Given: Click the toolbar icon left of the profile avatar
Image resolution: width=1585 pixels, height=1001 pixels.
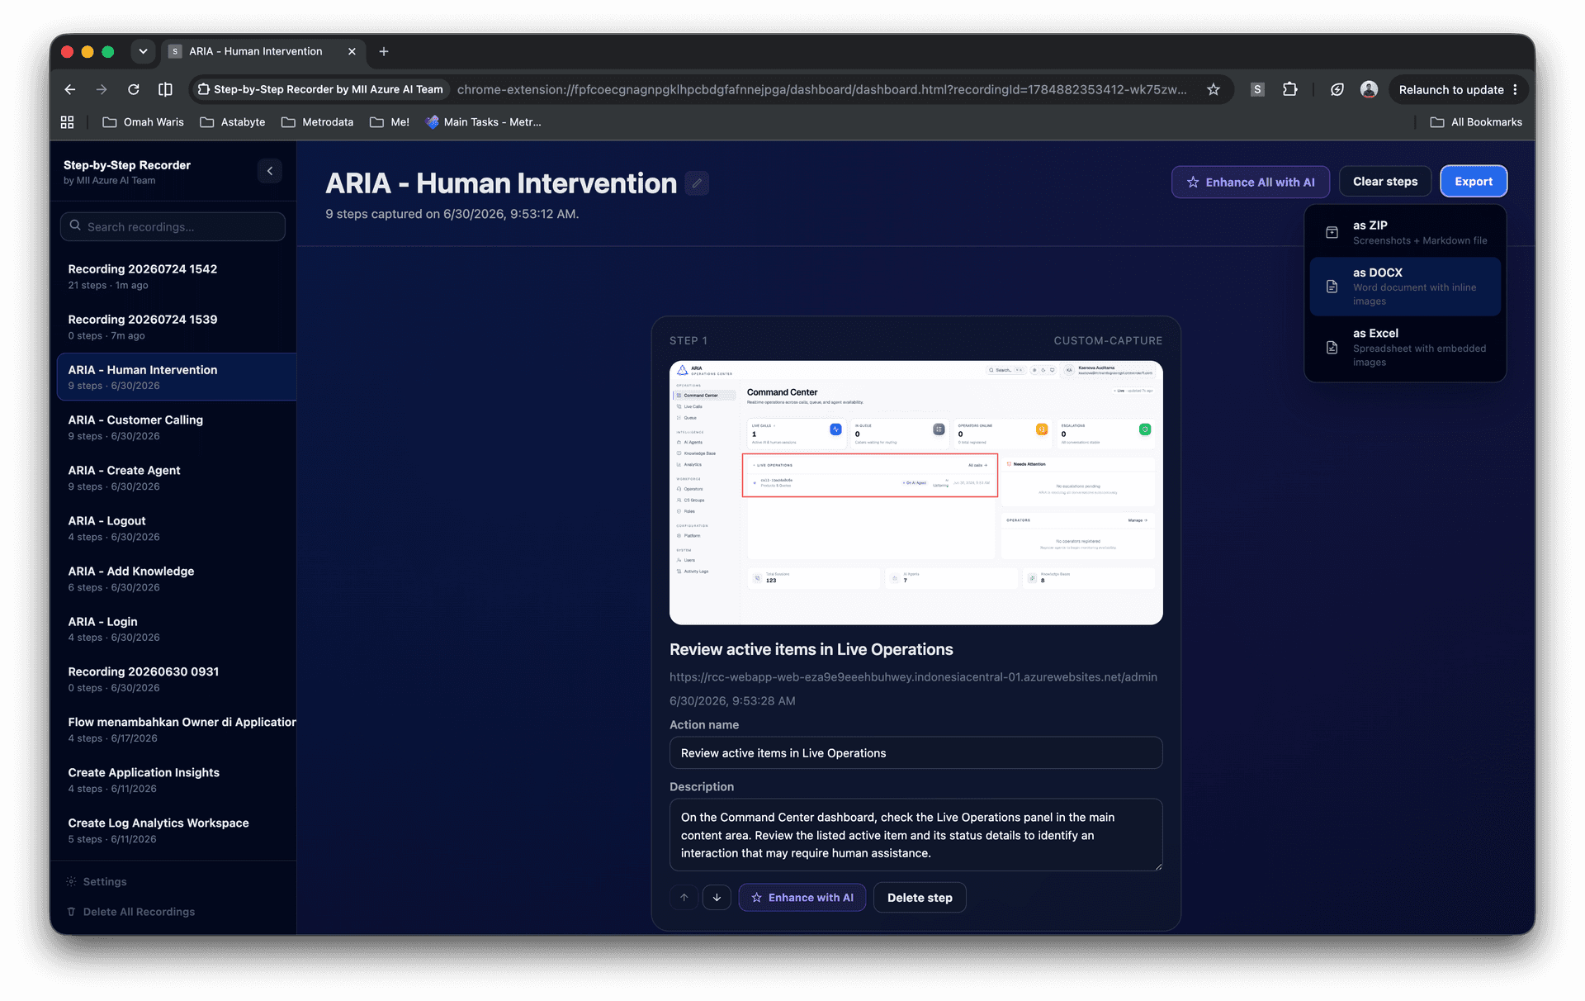Looking at the screenshot, I should click(1337, 89).
